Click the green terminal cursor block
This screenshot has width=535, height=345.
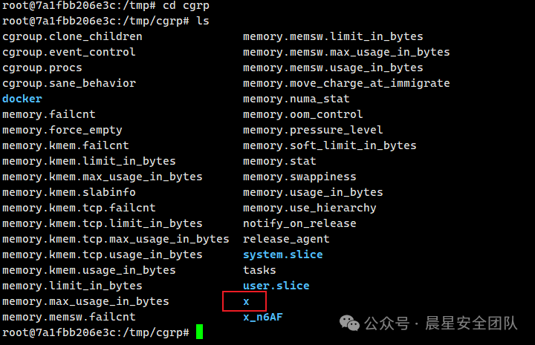tap(200, 332)
